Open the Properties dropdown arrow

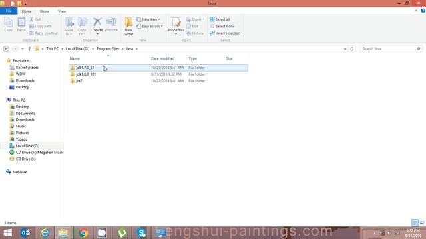176,34
